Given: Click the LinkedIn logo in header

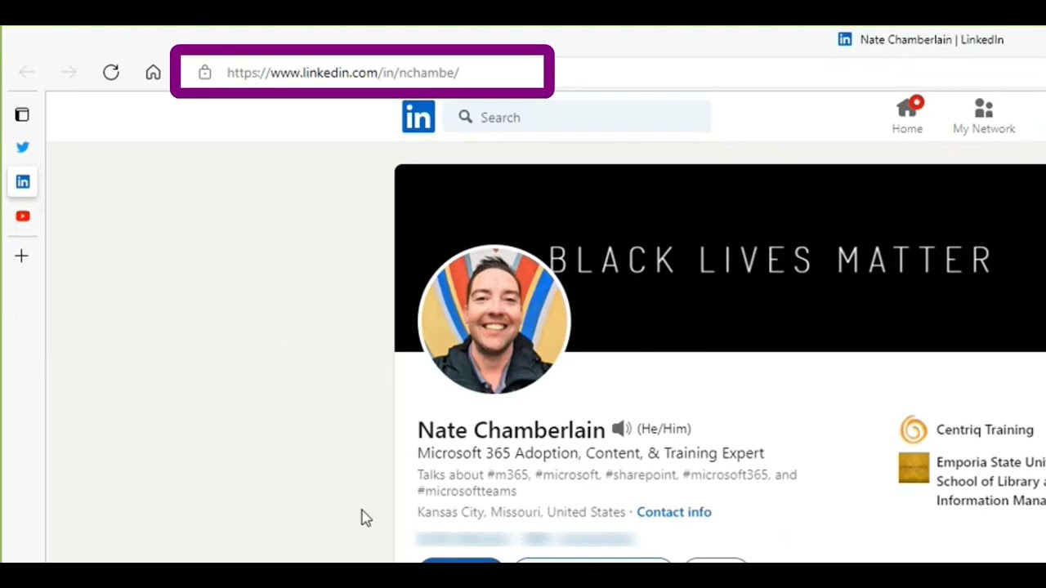Looking at the screenshot, I should (418, 117).
